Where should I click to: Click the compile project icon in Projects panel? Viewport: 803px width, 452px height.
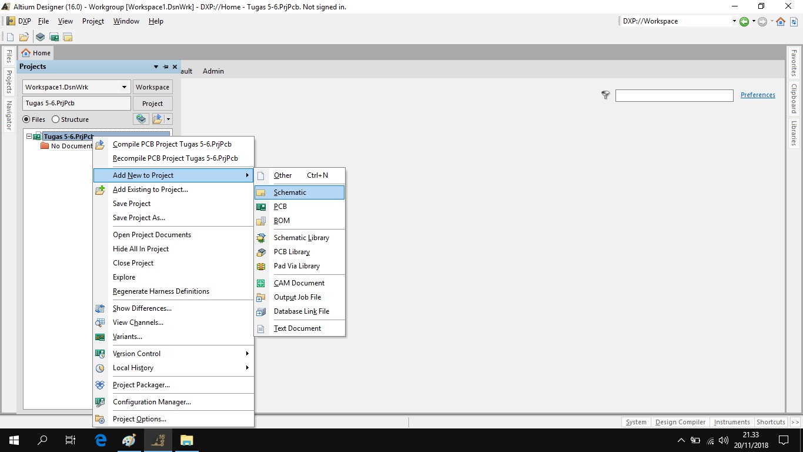(141, 119)
